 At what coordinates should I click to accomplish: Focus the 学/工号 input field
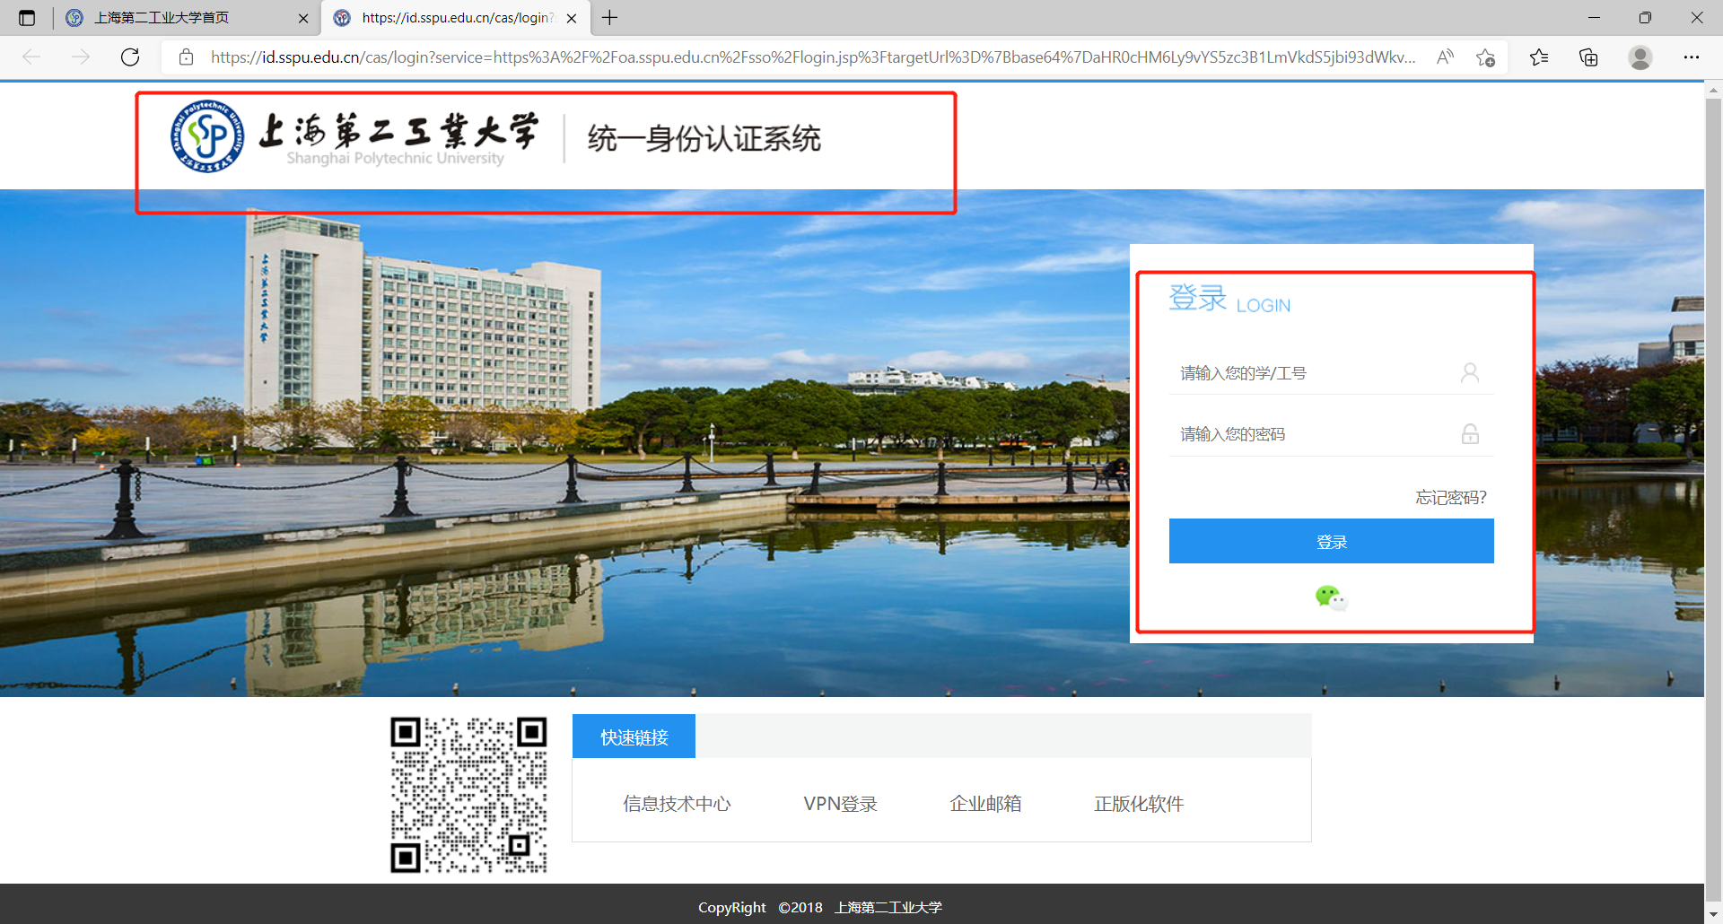click(1315, 373)
